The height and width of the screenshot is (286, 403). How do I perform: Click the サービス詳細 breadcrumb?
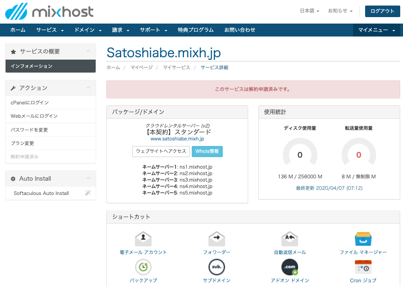pos(214,67)
